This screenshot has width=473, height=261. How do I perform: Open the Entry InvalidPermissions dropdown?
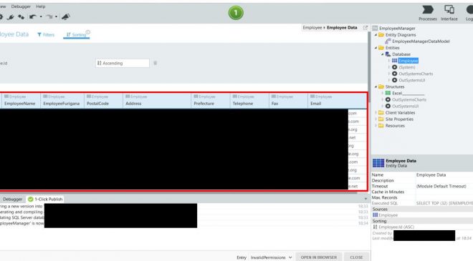(x=271, y=257)
